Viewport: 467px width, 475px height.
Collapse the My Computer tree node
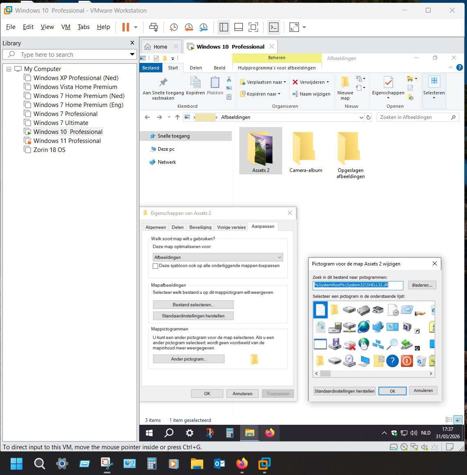pyautogui.click(x=9, y=69)
